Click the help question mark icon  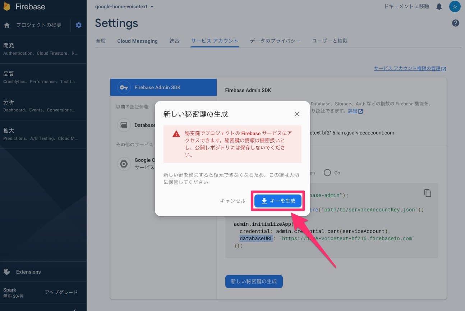coord(455,23)
